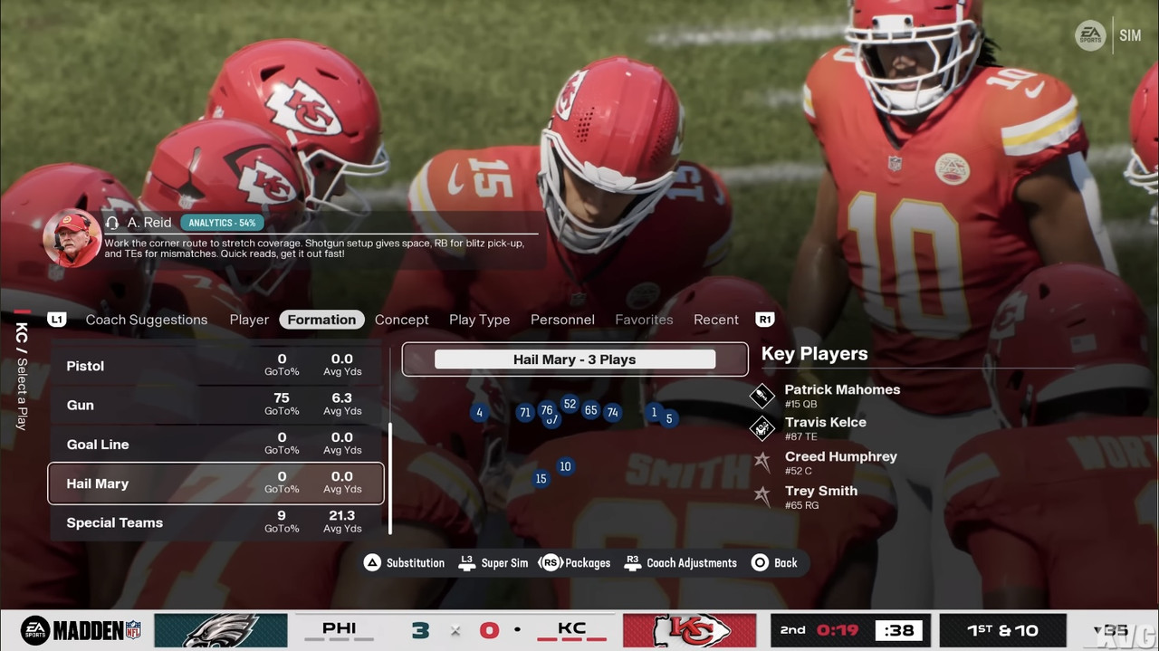The width and height of the screenshot is (1159, 651).
Task: Click Patrick Mahomes superstar ability icon
Action: pos(762,395)
